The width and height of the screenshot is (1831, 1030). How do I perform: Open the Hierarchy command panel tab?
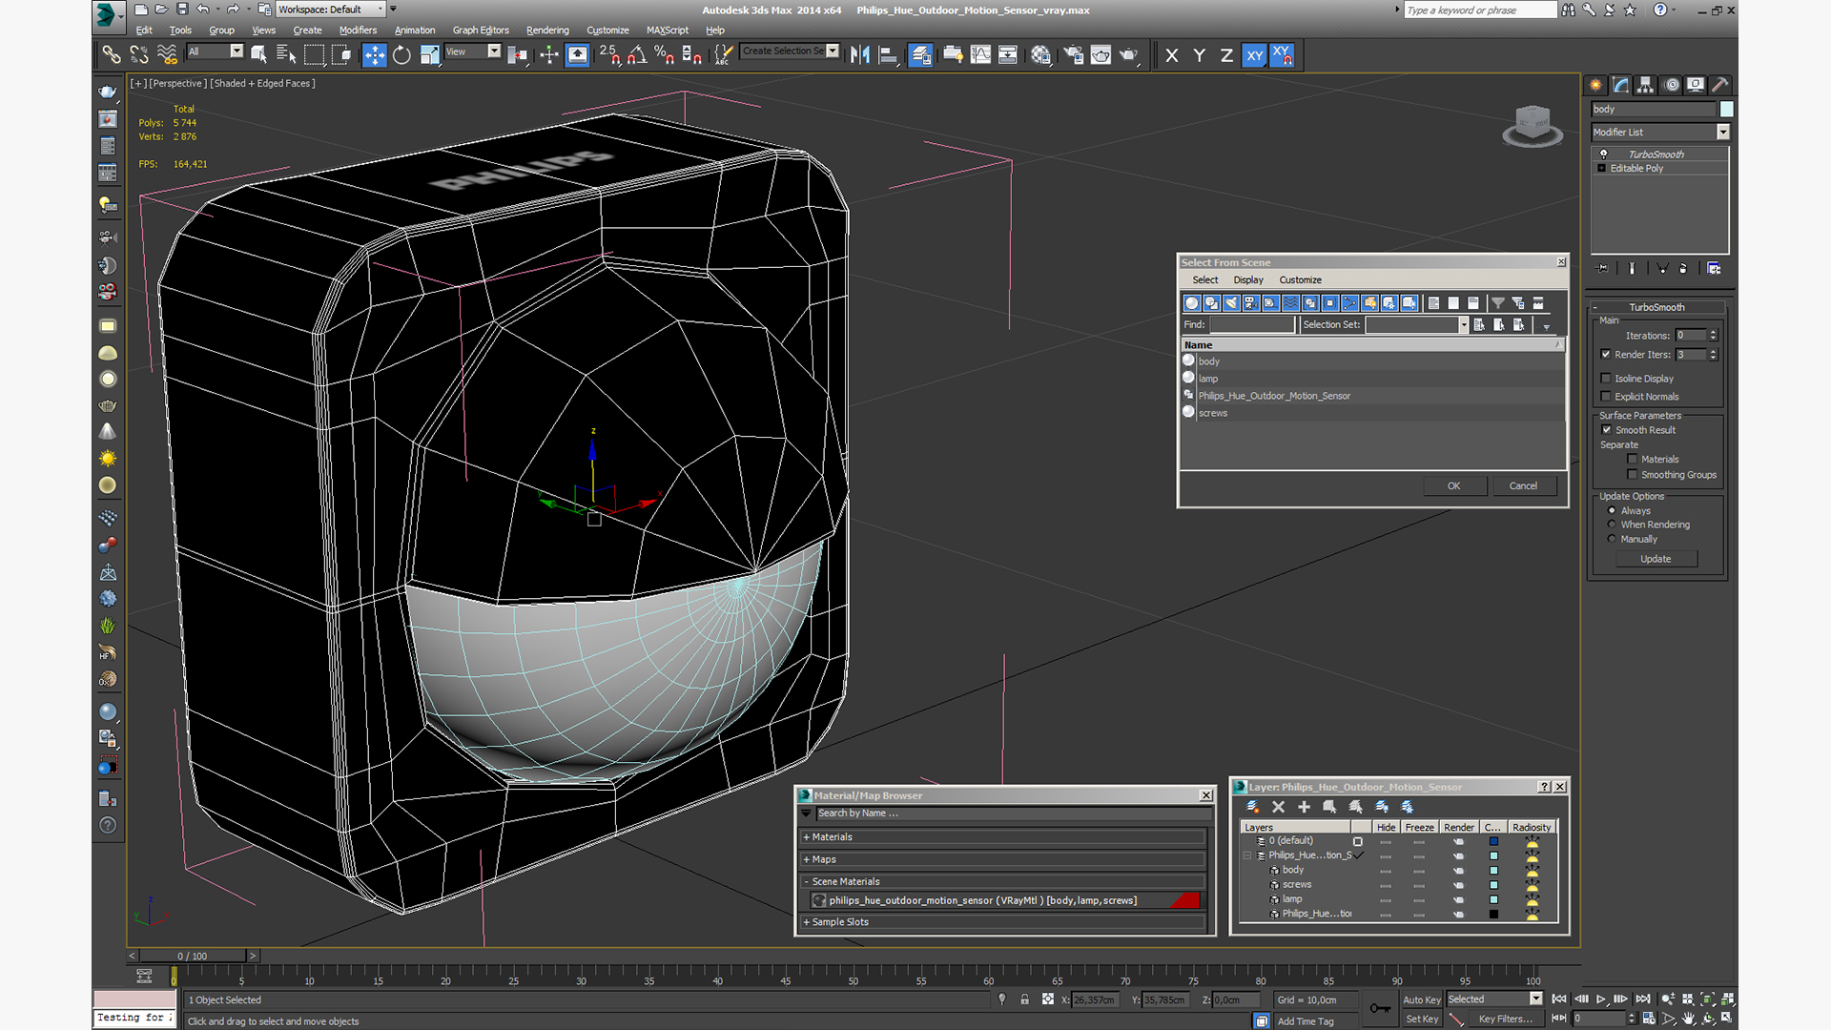click(x=1645, y=85)
